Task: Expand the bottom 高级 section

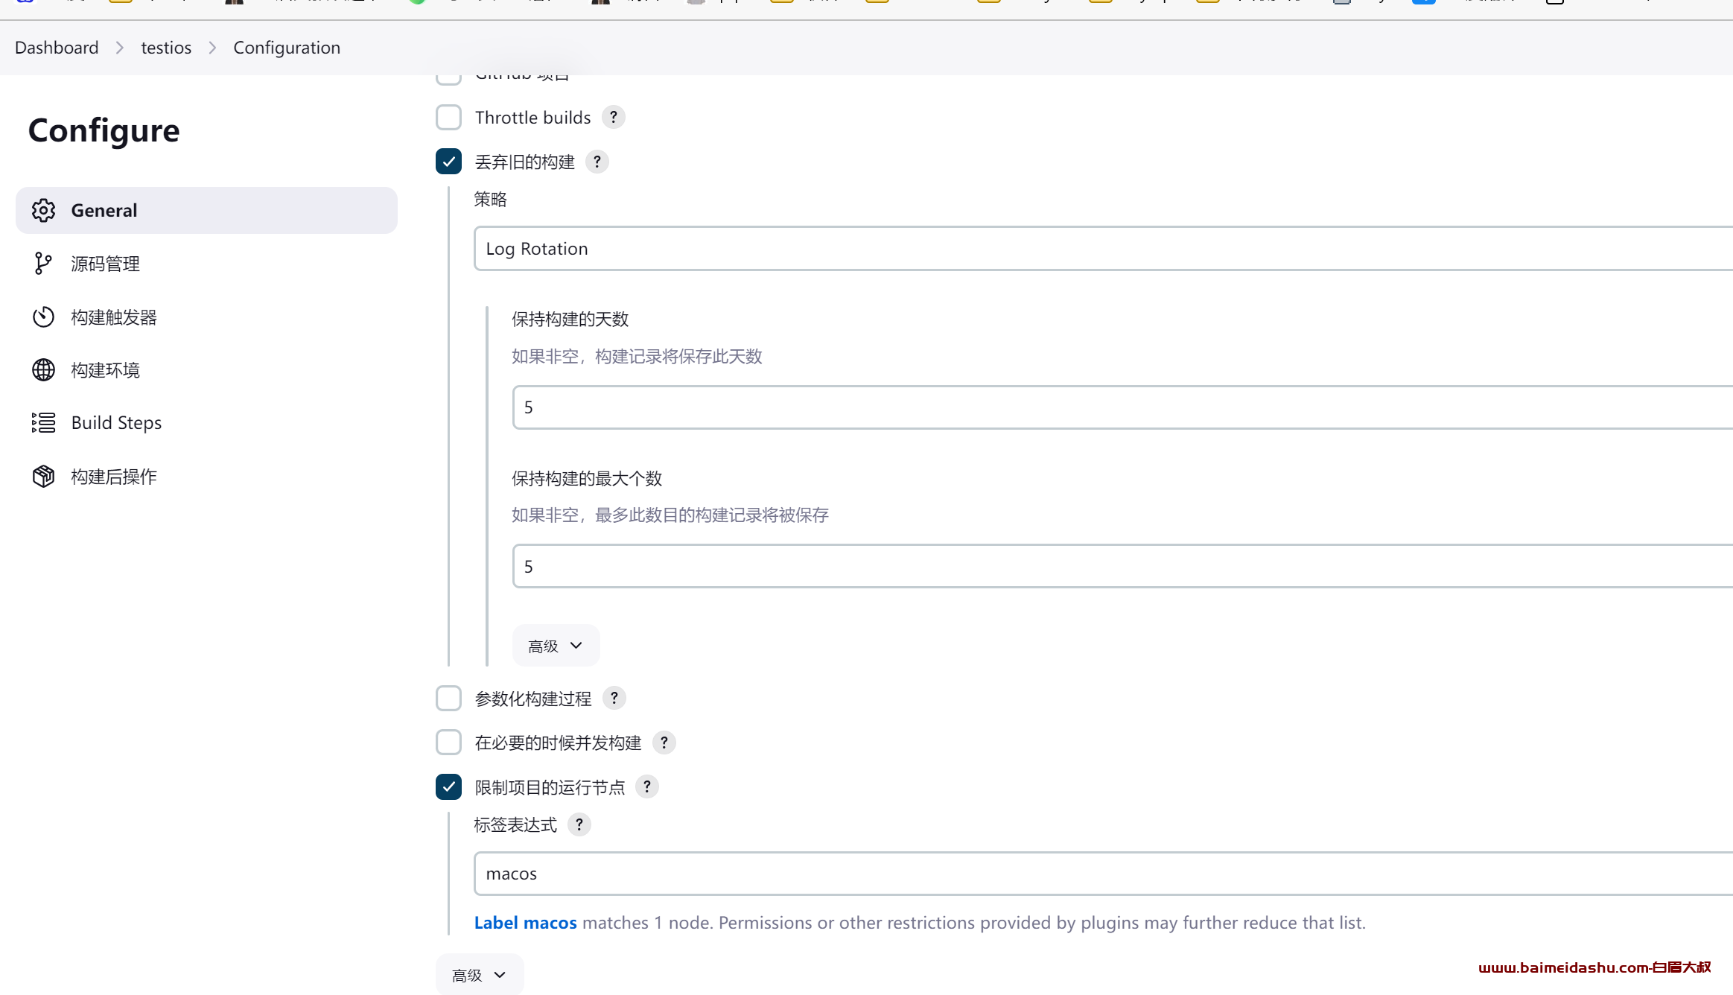Action: tap(476, 973)
